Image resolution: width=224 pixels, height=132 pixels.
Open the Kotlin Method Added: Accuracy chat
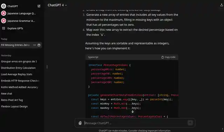coord(20,87)
